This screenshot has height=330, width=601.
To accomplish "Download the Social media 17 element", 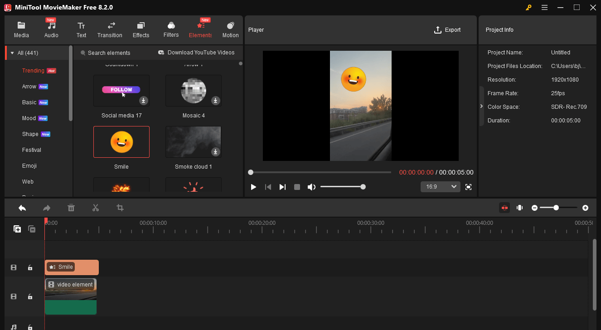I will pos(143,101).
